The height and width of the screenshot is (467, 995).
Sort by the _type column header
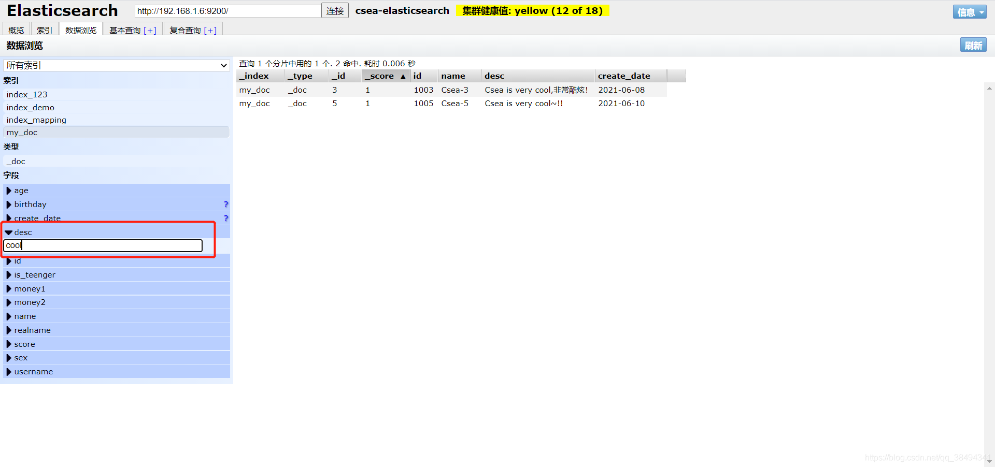coord(307,76)
